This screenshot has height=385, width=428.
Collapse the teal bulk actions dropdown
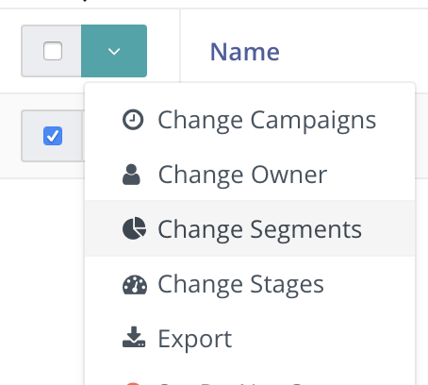point(114,51)
